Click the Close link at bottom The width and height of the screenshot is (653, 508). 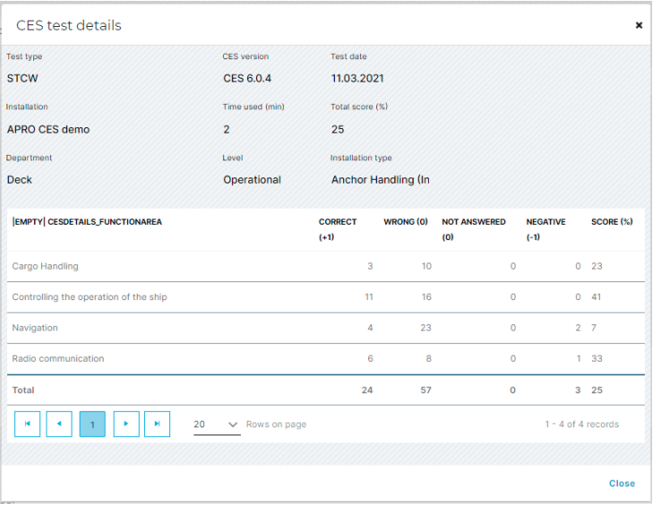point(621,483)
